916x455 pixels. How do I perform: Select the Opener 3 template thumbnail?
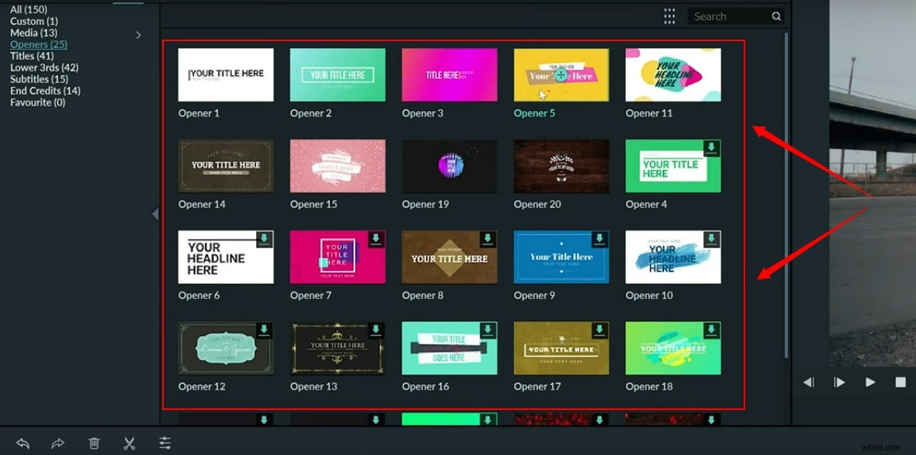pyautogui.click(x=449, y=75)
